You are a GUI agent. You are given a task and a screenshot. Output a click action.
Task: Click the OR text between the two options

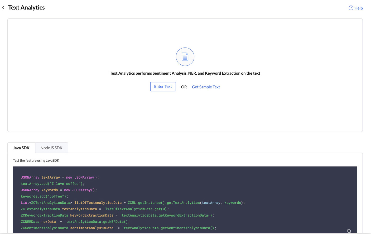[x=184, y=87]
